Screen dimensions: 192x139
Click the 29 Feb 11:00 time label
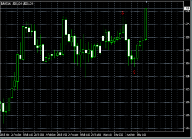[73, 135]
